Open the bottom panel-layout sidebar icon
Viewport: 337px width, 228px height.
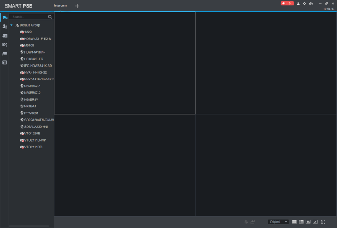pyautogui.click(x=5, y=63)
